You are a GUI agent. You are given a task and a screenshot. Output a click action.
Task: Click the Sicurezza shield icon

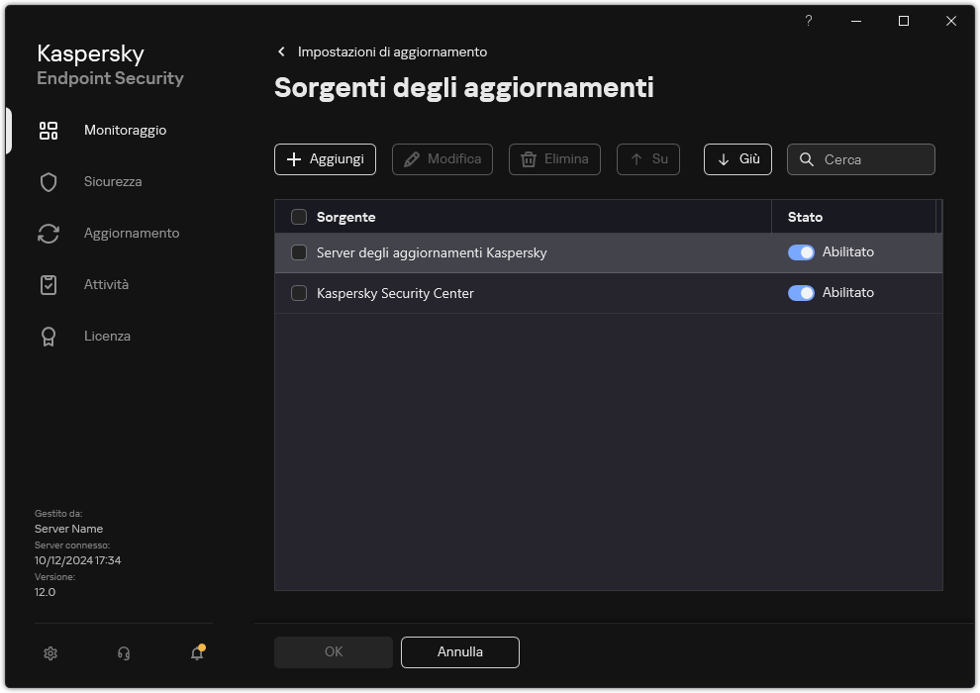point(49,182)
